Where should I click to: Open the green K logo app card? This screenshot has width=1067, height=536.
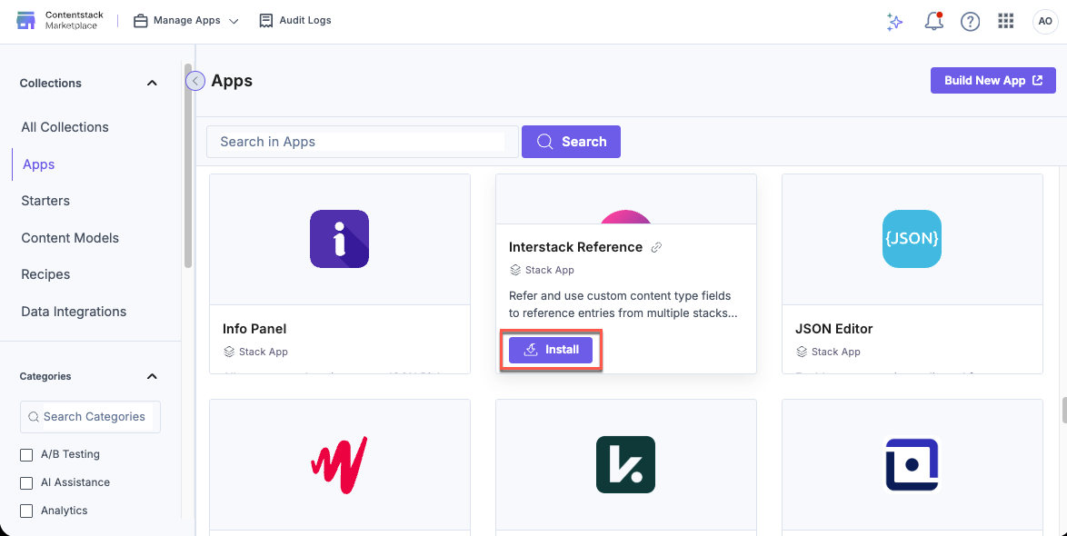click(x=626, y=464)
